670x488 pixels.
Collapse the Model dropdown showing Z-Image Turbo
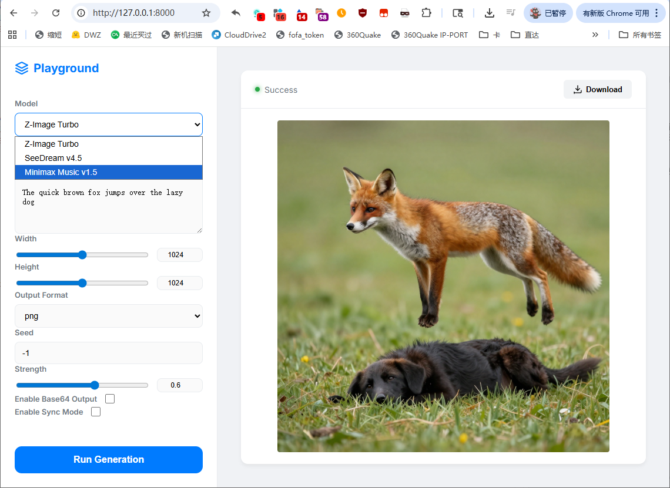pos(109,124)
